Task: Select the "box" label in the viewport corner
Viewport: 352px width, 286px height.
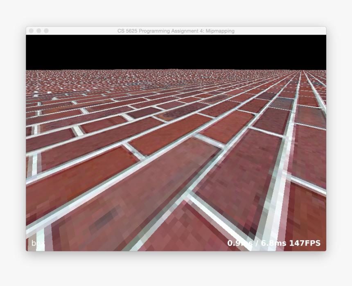Action: pos(38,243)
